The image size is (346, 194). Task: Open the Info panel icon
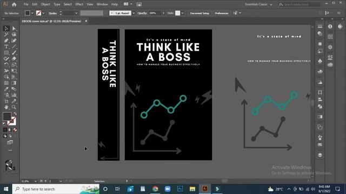pyautogui.click(x=330, y=26)
